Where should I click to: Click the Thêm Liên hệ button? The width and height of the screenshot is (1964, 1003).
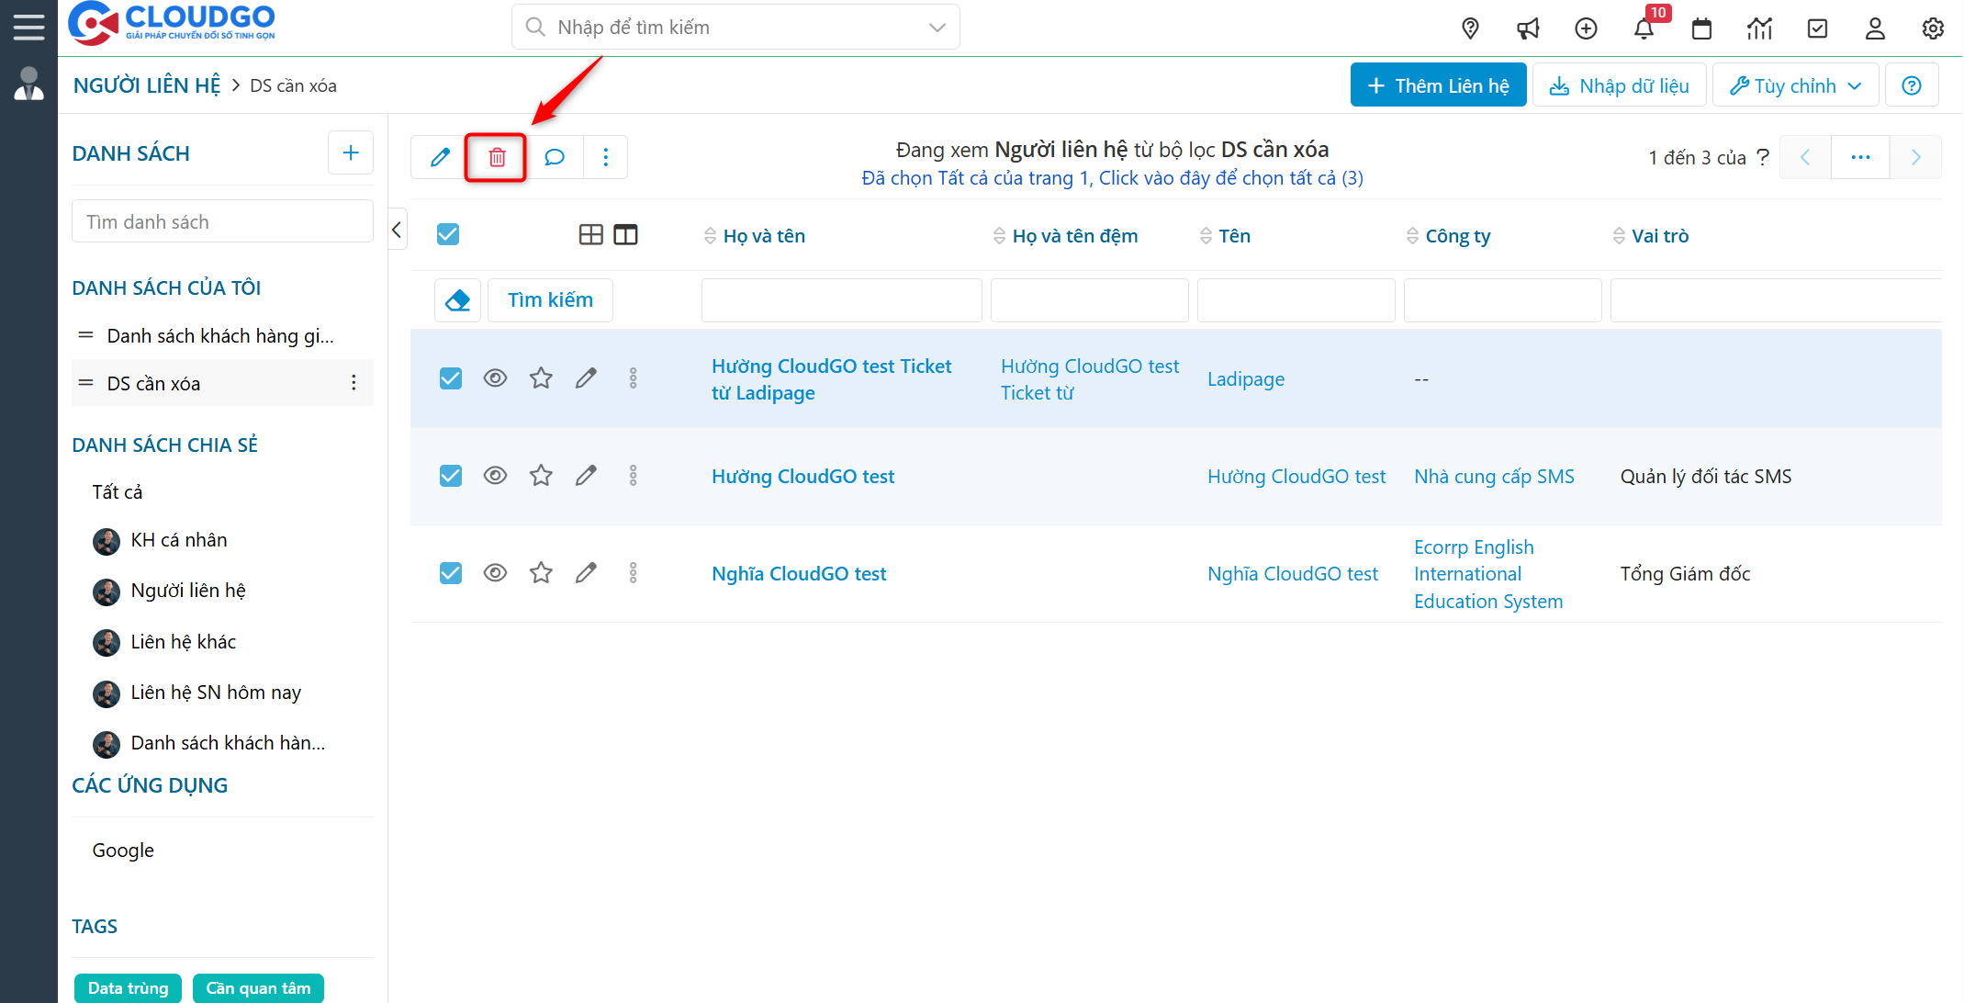(1438, 85)
